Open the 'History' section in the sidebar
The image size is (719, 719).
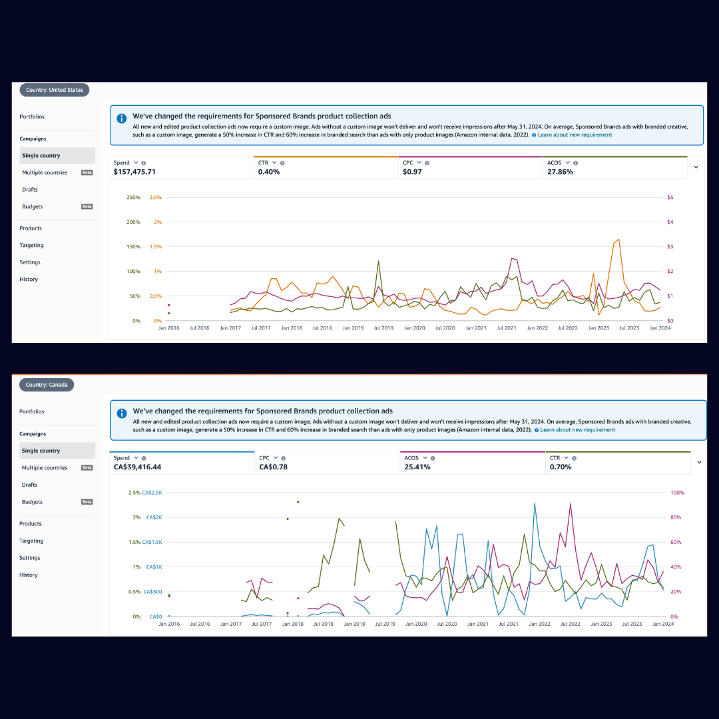[x=29, y=279]
